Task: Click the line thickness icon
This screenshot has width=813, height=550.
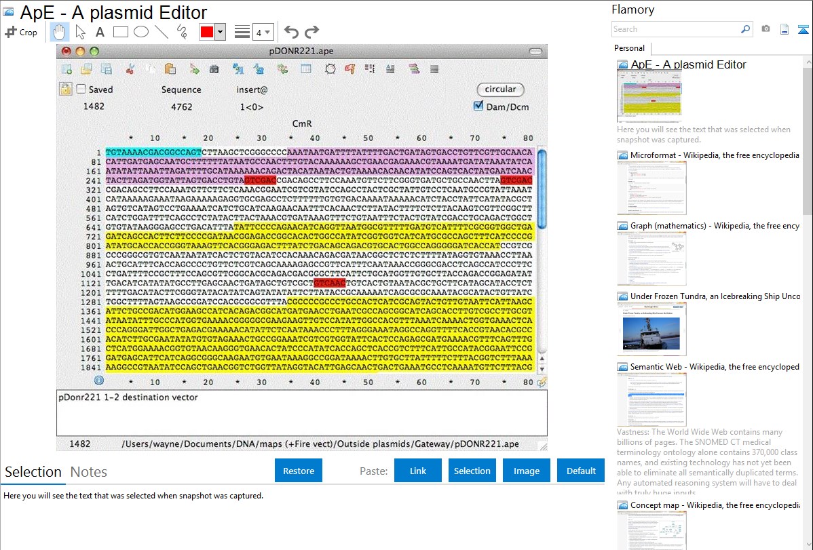Action: click(242, 32)
